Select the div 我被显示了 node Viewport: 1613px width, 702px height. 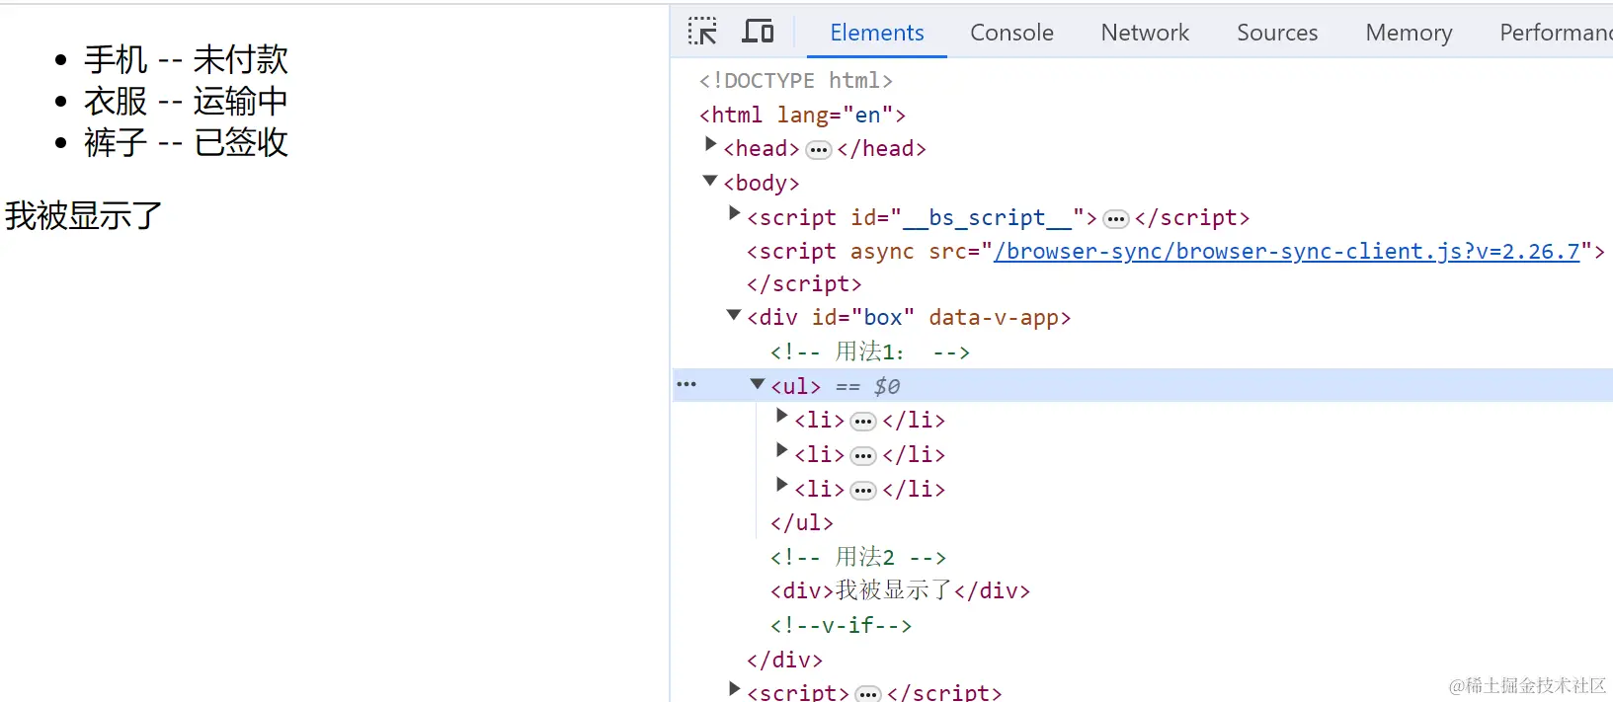click(x=900, y=590)
